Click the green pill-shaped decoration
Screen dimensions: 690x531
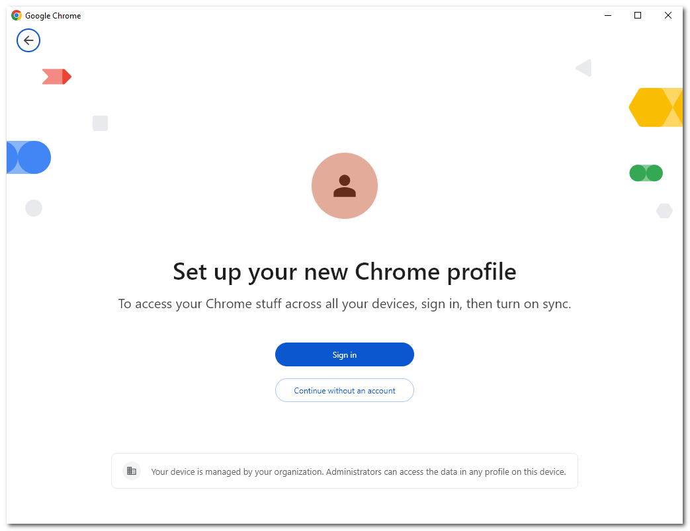646,173
